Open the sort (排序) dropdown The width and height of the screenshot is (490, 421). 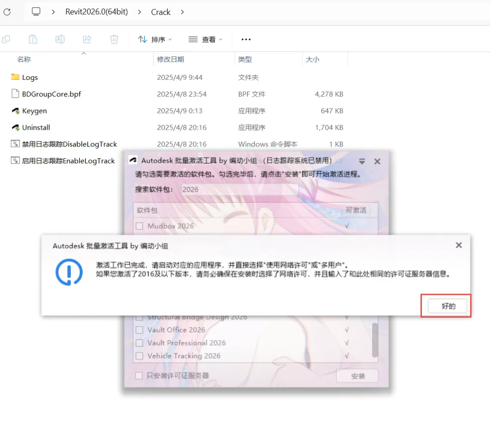(x=155, y=39)
